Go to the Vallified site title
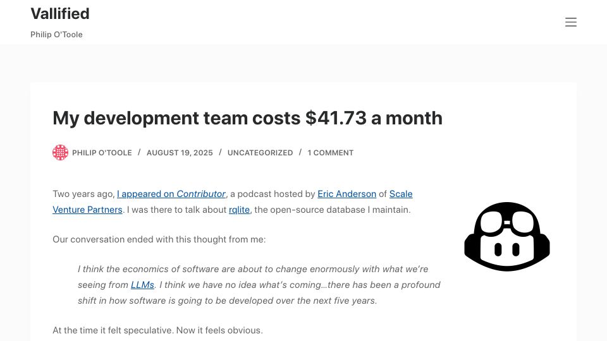Image resolution: width=607 pixels, height=341 pixels. 60,13
